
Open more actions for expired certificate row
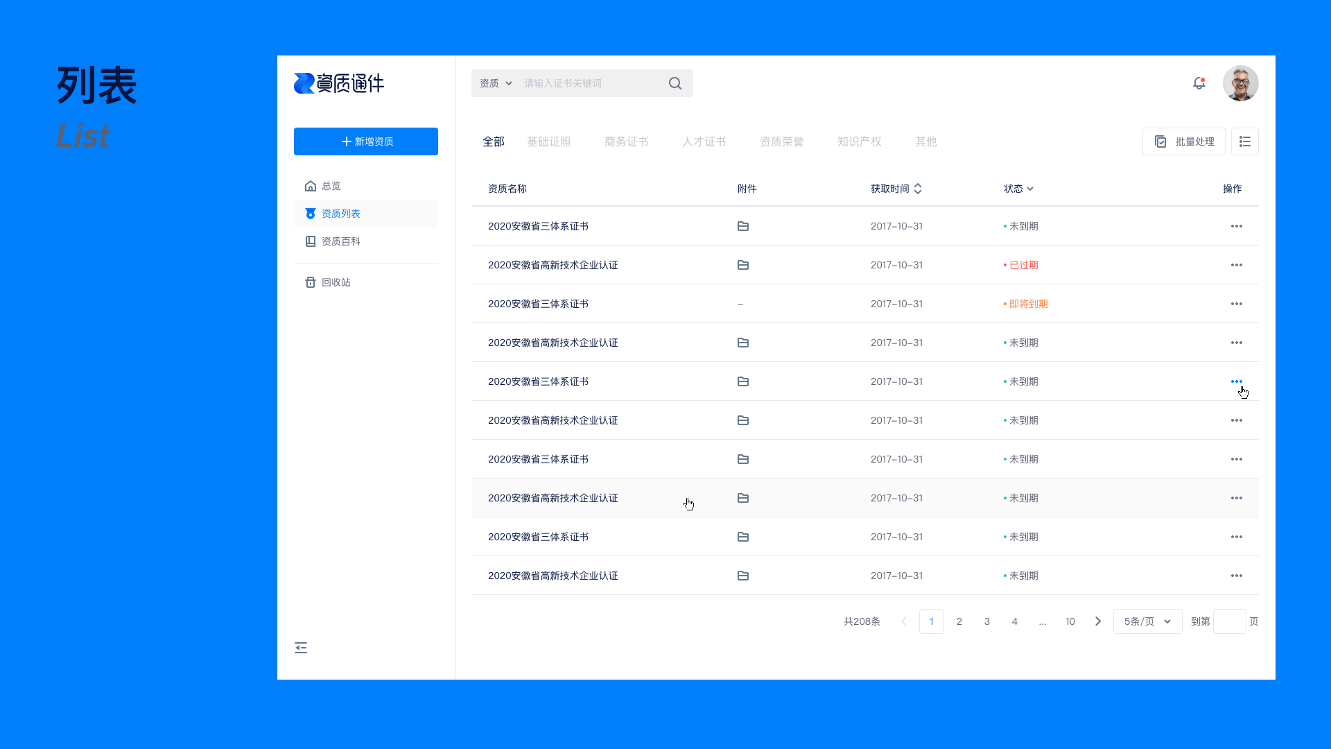[1236, 265]
